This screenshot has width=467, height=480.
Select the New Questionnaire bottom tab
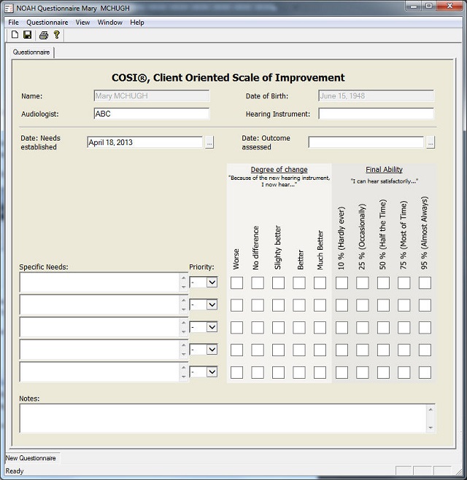(31, 458)
